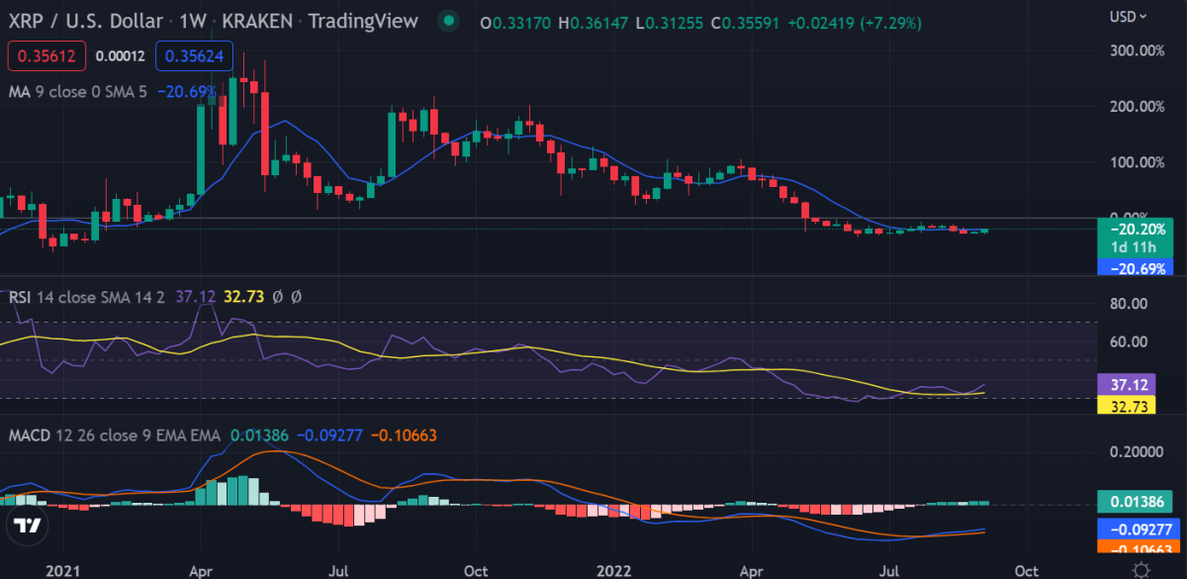
Task: Click the open price O0.33170
Action: (x=514, y=21)
